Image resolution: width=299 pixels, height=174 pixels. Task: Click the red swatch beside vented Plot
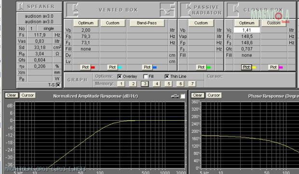pyautogui.click(x=93, y=67)
